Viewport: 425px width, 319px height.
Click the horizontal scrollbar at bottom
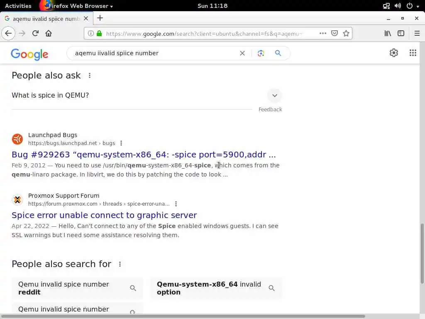183,316
